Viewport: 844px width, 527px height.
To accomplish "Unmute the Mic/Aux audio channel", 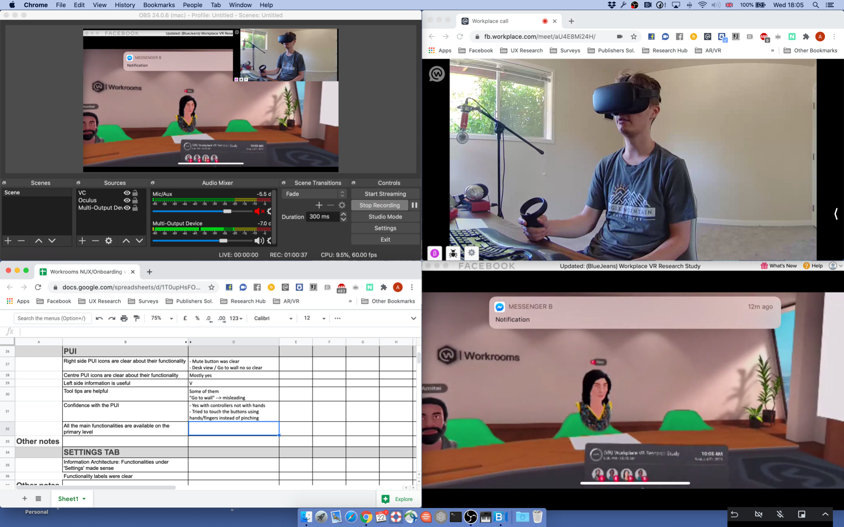I will click(259, 211).
